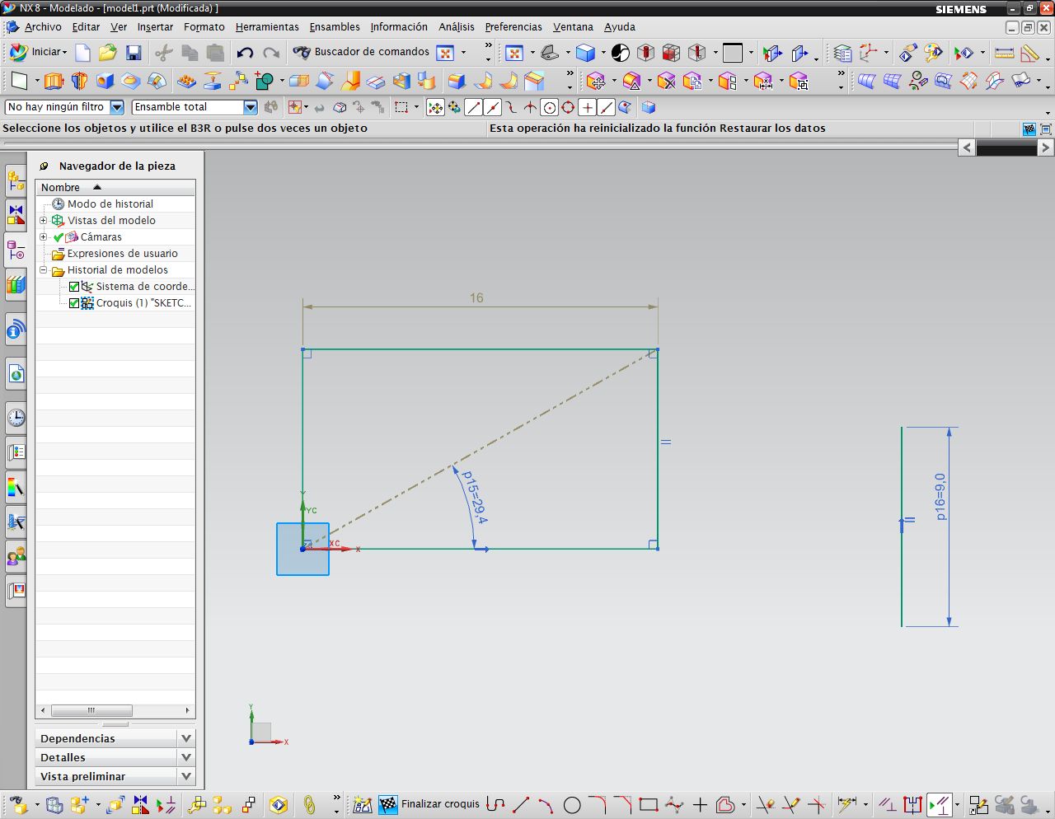Expand Vistas del modelo node
Screen dimensions: 1055x819
point(44,221)
